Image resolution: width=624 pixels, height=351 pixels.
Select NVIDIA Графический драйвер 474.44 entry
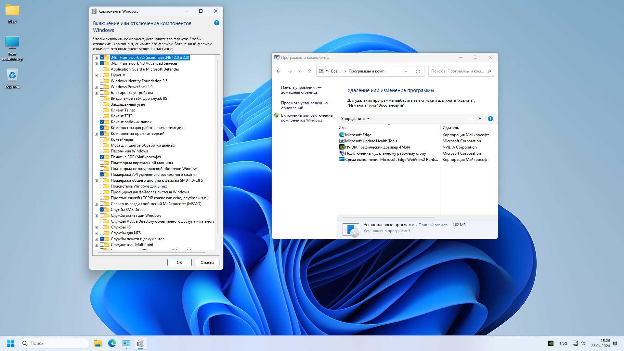pos(377,147)
